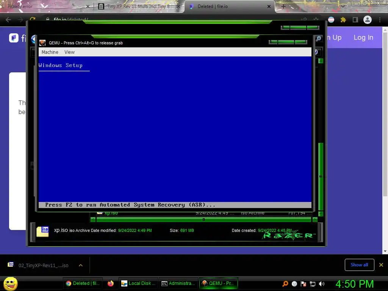Close the Deleted | file.io tab
The image size is (388, 291).
pyautogui.click(x=269, y=6)
